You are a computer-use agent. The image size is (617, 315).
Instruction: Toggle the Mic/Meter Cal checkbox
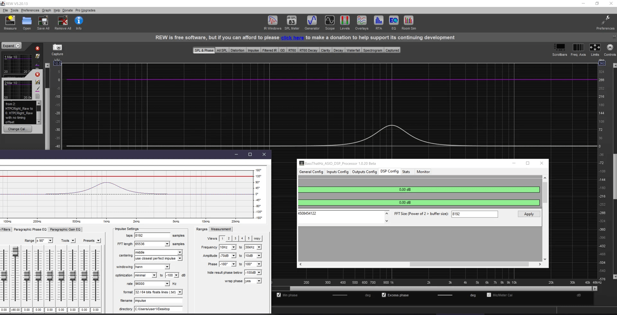click(x=489, y=295)
